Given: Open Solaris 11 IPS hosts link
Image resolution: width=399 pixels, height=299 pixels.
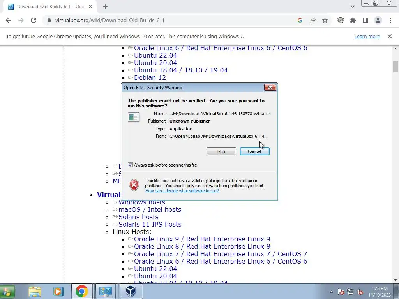Looking at the screenshot, I should (x=150, y=224).
